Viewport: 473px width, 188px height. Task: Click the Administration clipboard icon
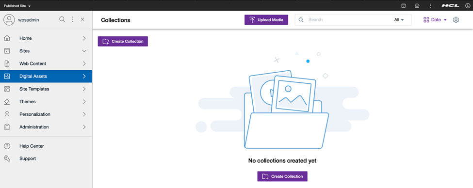[x=7, y=127]
